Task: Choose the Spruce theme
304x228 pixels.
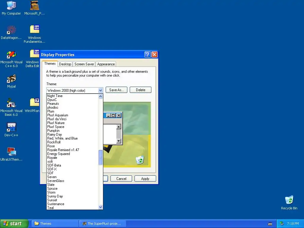Action: click(73, 189)
